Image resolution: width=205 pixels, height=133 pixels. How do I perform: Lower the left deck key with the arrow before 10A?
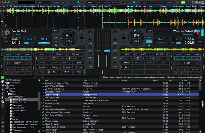(x=24, y=39)
